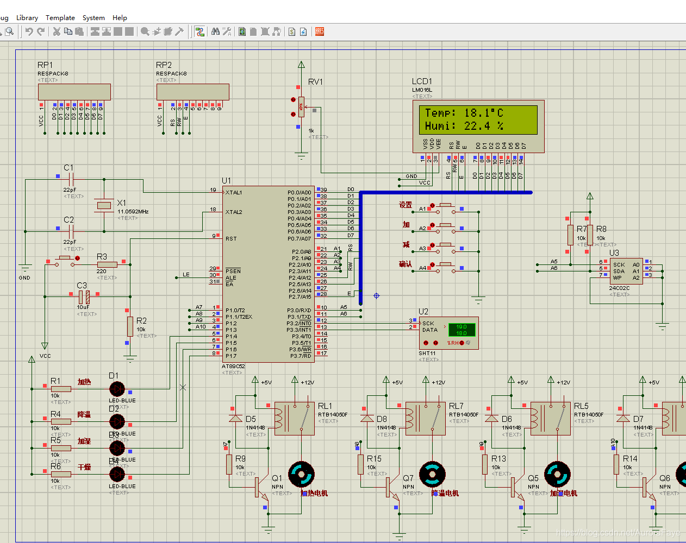Screen dimensions: 686x543
Task: Click the Block Move icon
Action: point(107,31)
